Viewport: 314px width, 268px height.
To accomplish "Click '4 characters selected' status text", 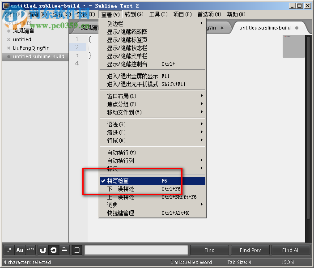I will (x=27, y=262).
